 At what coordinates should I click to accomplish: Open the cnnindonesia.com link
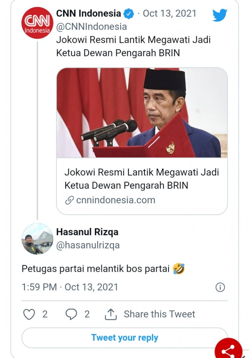click(x=116, y=200)
